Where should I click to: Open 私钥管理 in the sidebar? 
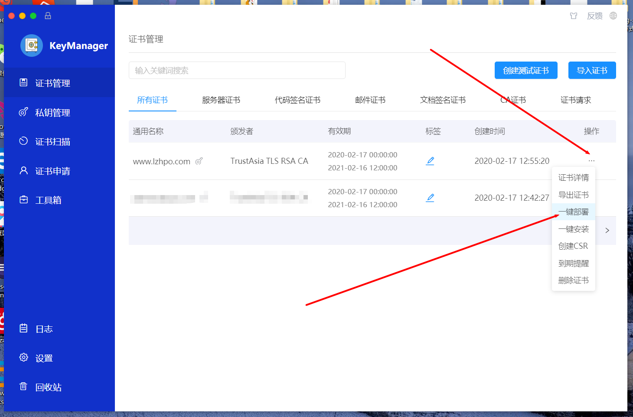point(52,113)
